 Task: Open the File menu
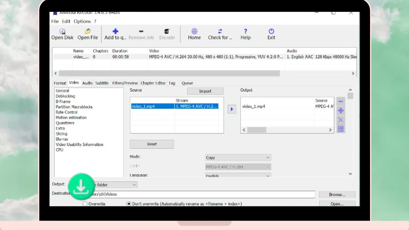click(55, 21)
